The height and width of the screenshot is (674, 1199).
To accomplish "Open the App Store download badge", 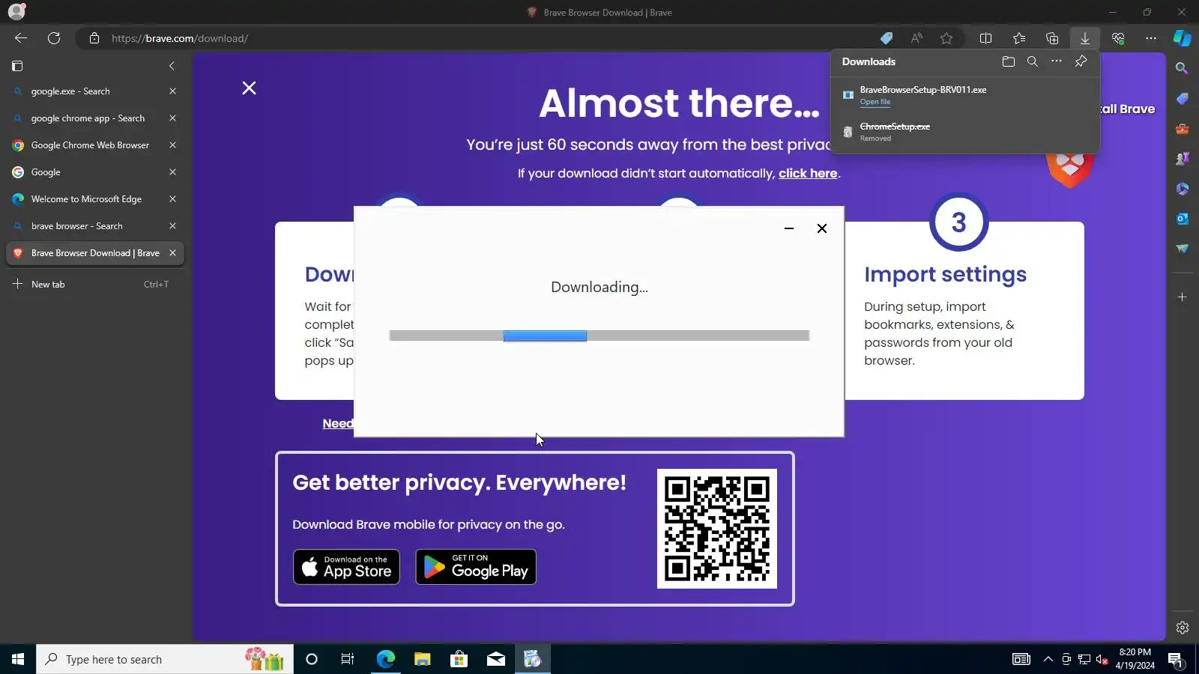I will coord(346,567).
